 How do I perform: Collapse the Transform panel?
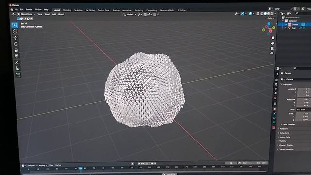286,84
